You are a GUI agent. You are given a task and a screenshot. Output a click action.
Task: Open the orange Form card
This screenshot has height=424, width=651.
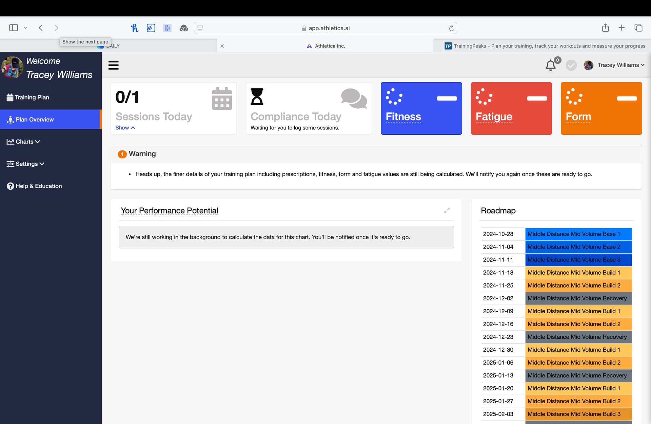point(601,108)
